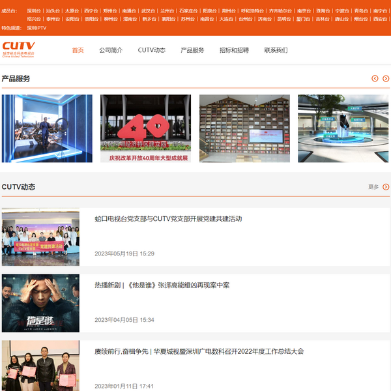Go to CUTV动态 in the navigation bar
Viewport: 391px width, 391px height.
(x=151, y=50)
